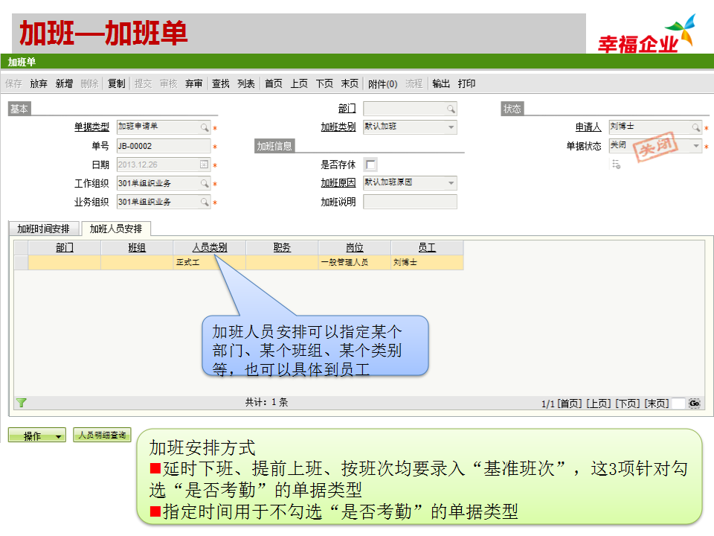This screenshot has height=536, width=714.
Task: Click the Go page jump button
Action: pos(694,403)
